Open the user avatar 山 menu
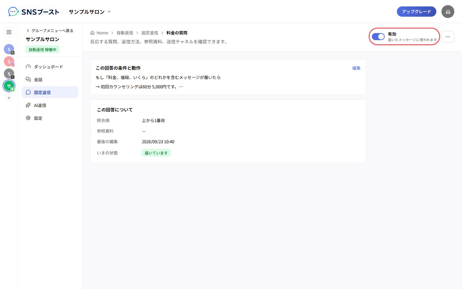 click(448, 12)
